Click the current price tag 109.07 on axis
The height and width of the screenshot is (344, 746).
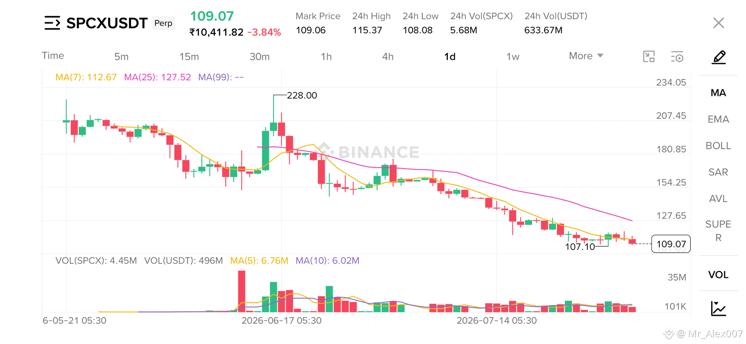click(x=671, y=244)
